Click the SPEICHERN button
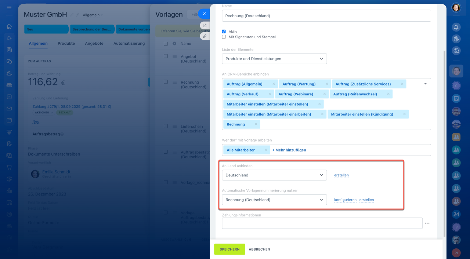Image resolution: width=470 pixels, height=259 pixels. pos(229,249)
